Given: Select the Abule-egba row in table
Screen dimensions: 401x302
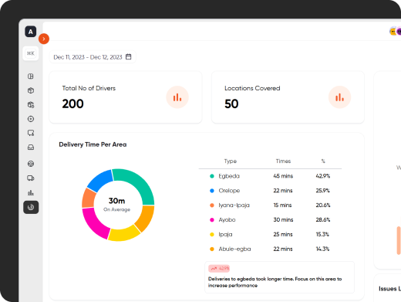Looking at the screenshot, I should pos(270,249).
